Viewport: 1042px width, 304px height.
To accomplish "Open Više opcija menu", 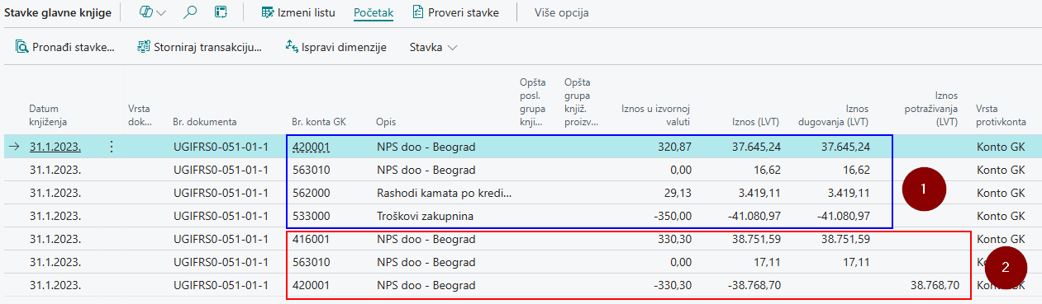I will click(x=560, y=12).
